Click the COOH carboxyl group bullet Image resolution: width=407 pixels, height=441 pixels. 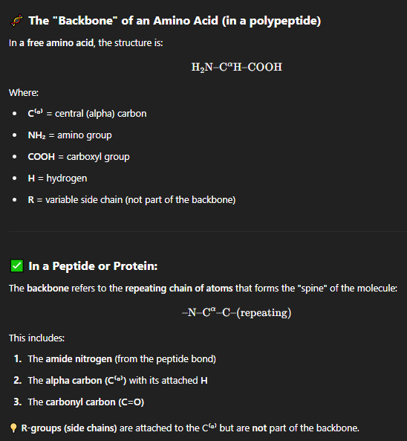tap(79, 157)
